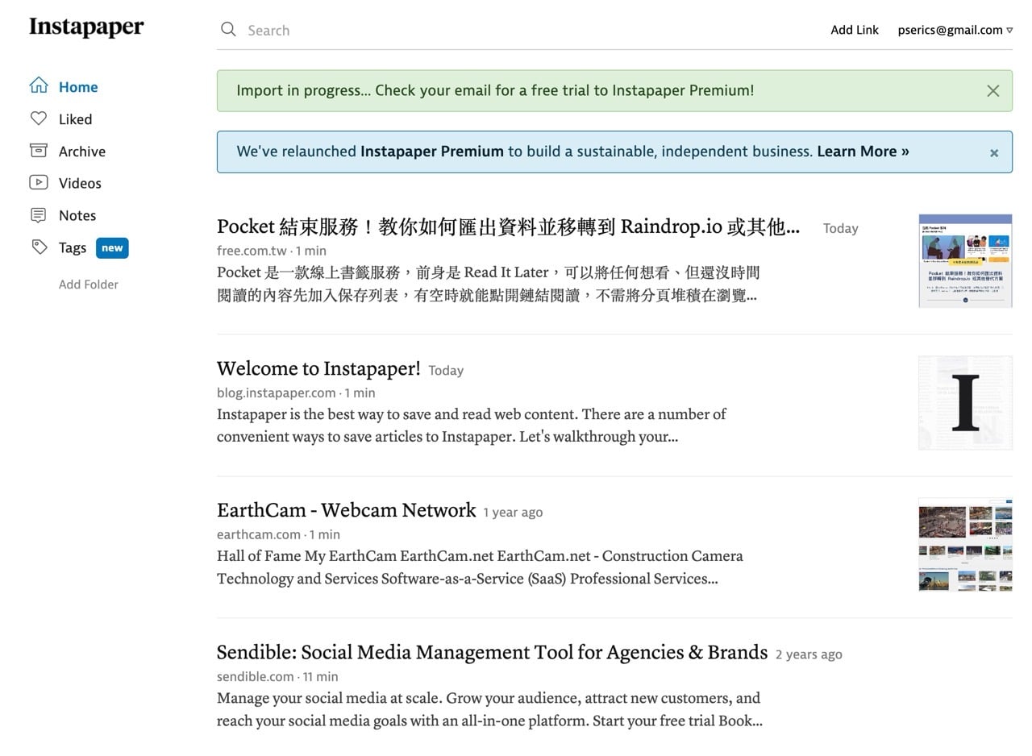
Task: Click the '2 years ago' timestamp
Action: tap(809, 654)
